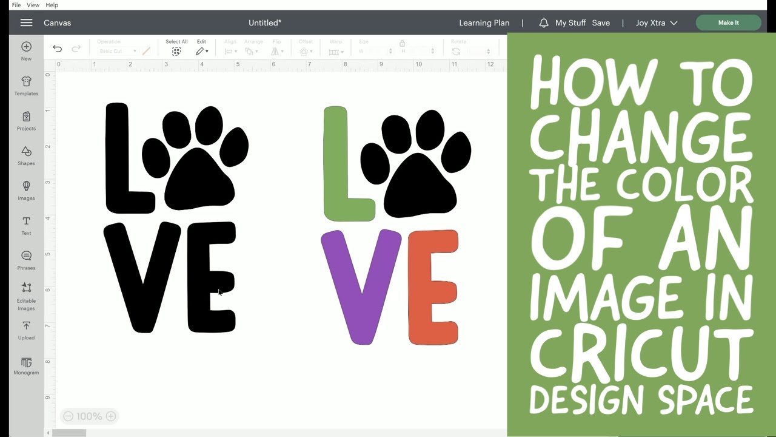
Task: Open the hamburger main menu
Action: pos(26,22)
